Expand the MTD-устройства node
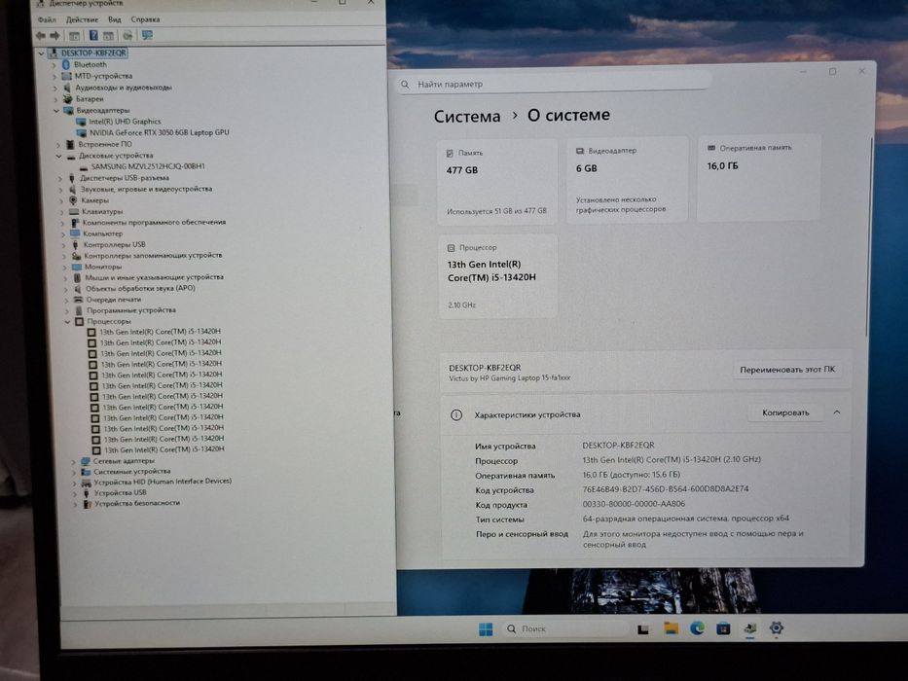 point(54,77)
